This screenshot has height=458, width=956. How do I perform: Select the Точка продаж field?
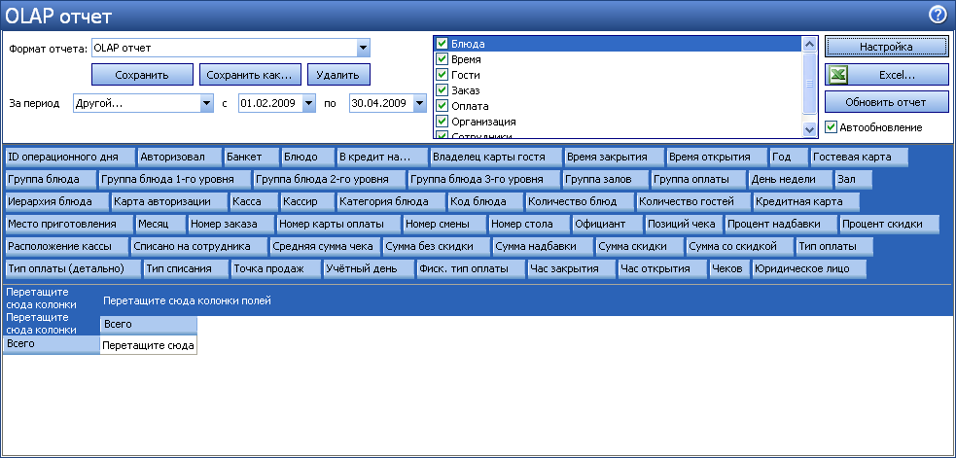click(275, 268)
